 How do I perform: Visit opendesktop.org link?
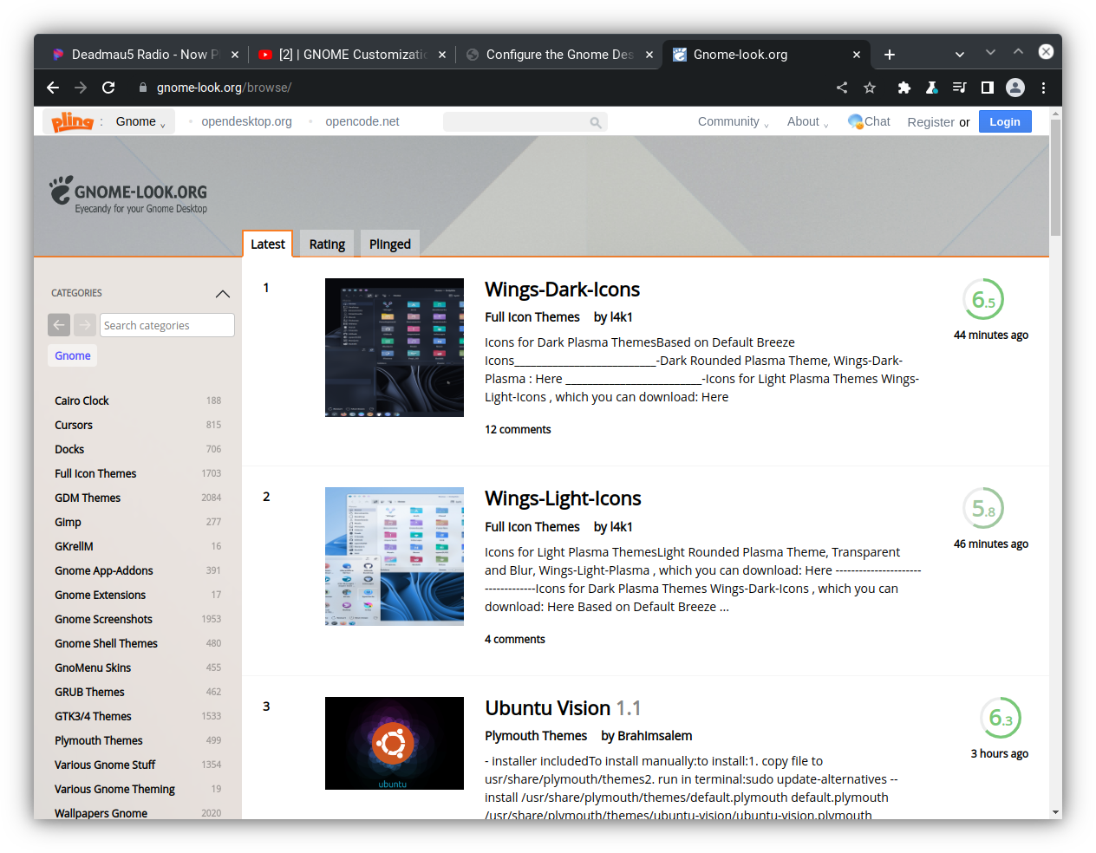(x=247, y=122)
